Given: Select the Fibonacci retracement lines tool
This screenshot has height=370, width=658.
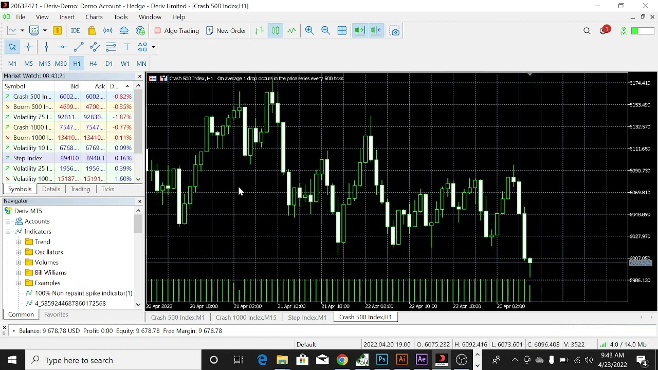Looking at the screenshot, I should tap(111, 47).
